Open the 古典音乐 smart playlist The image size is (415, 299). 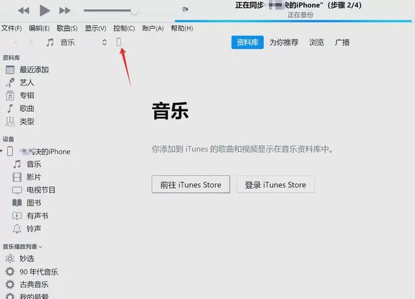tap(27, 285)
